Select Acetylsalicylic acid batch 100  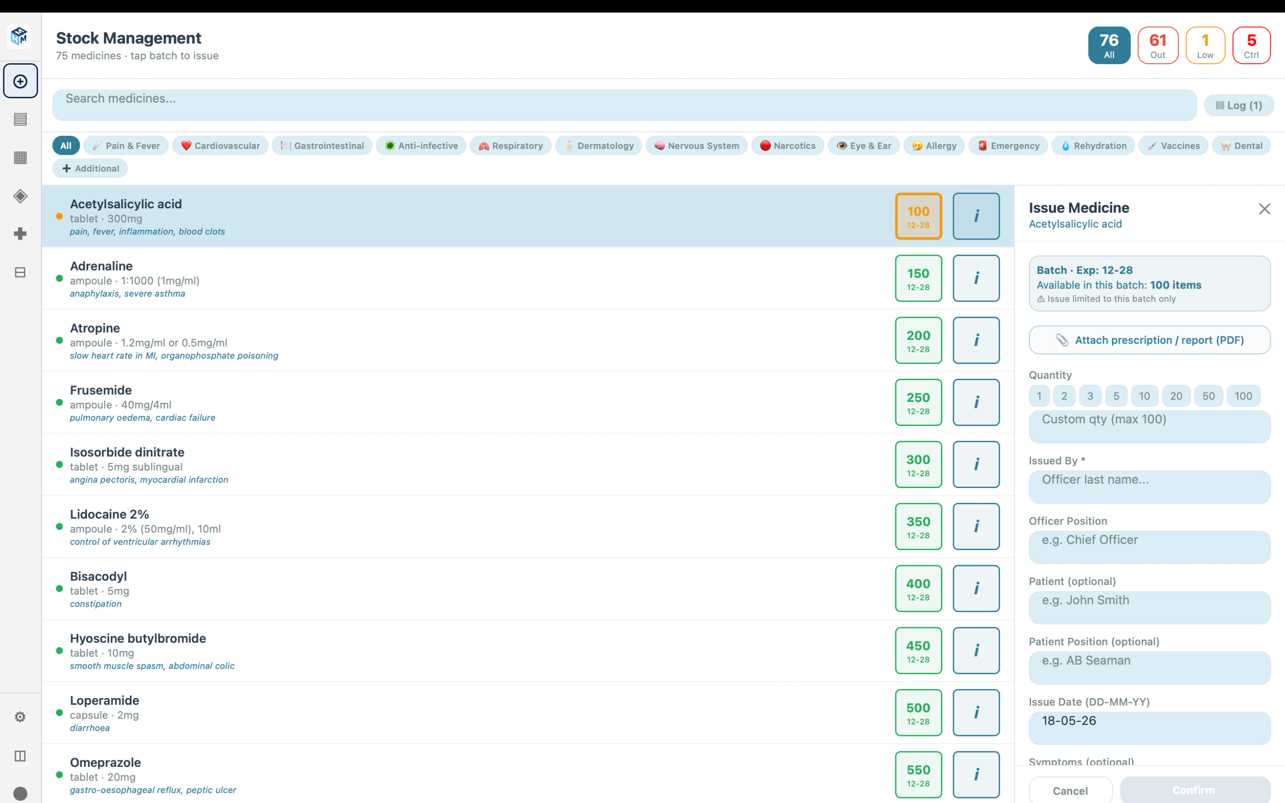[x=918, y=216]
